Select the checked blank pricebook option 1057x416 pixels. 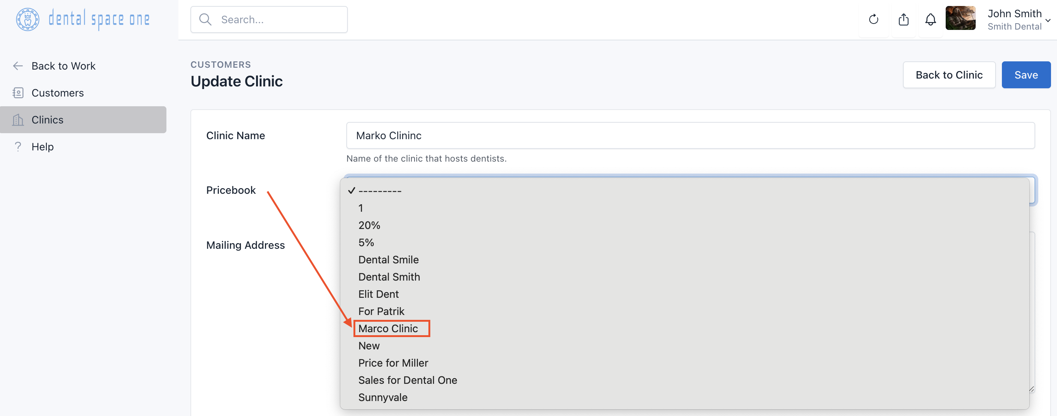(x=379, y=190)
